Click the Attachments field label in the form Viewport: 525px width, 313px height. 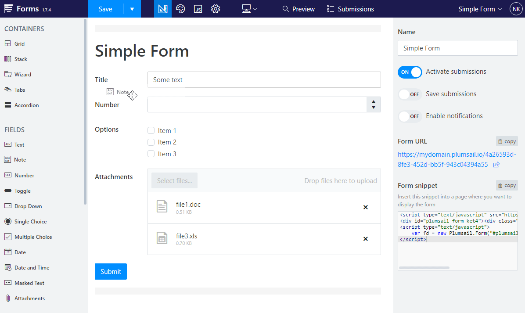click(x=114, y=177)
